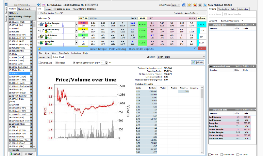This screenshot has width=263, height=156.
Task: Click the Select Market(s)... button
Action: 22,5
